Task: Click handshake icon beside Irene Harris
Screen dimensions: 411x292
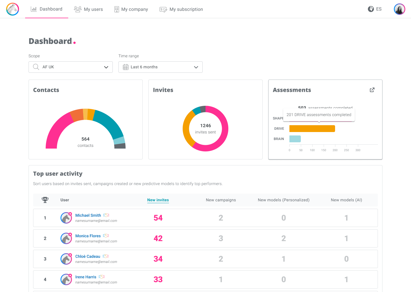Action: [102, 277]
